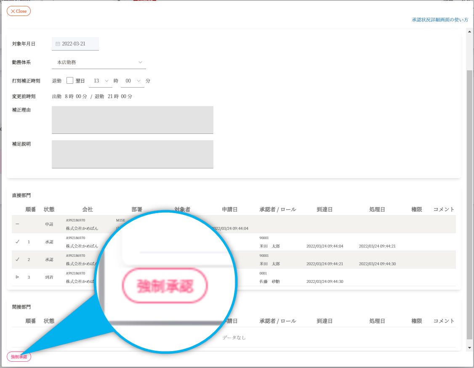
Task: Click the 会社 column header in 直接部門
Action: point(88,209)
